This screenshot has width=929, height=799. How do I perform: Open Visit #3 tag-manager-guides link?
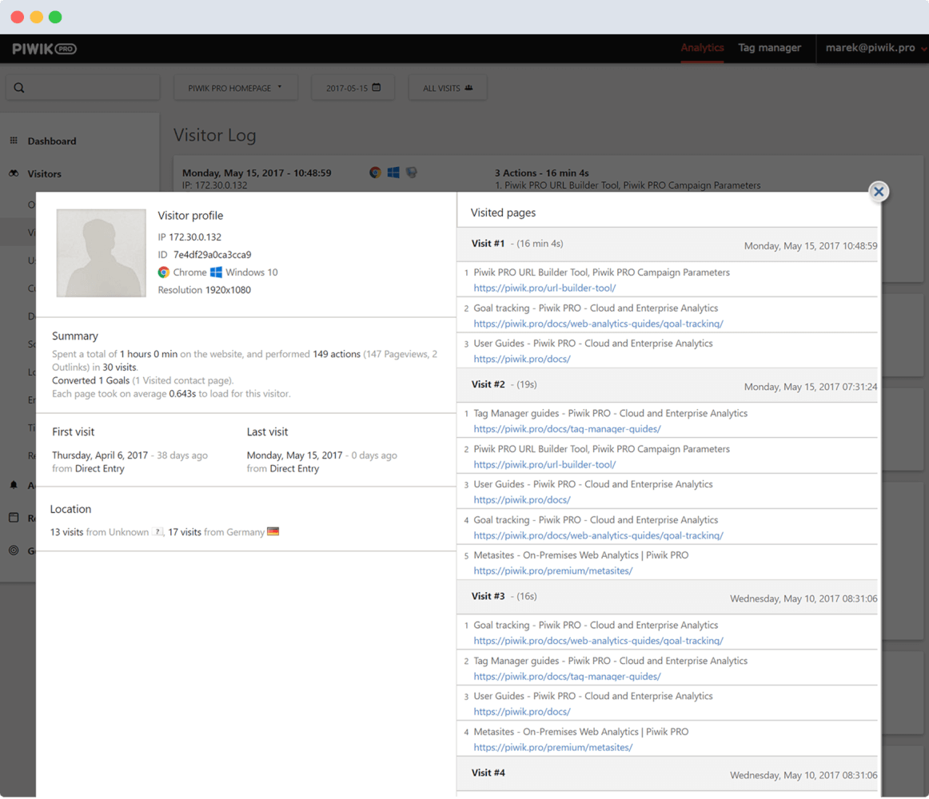click(567, 677)
